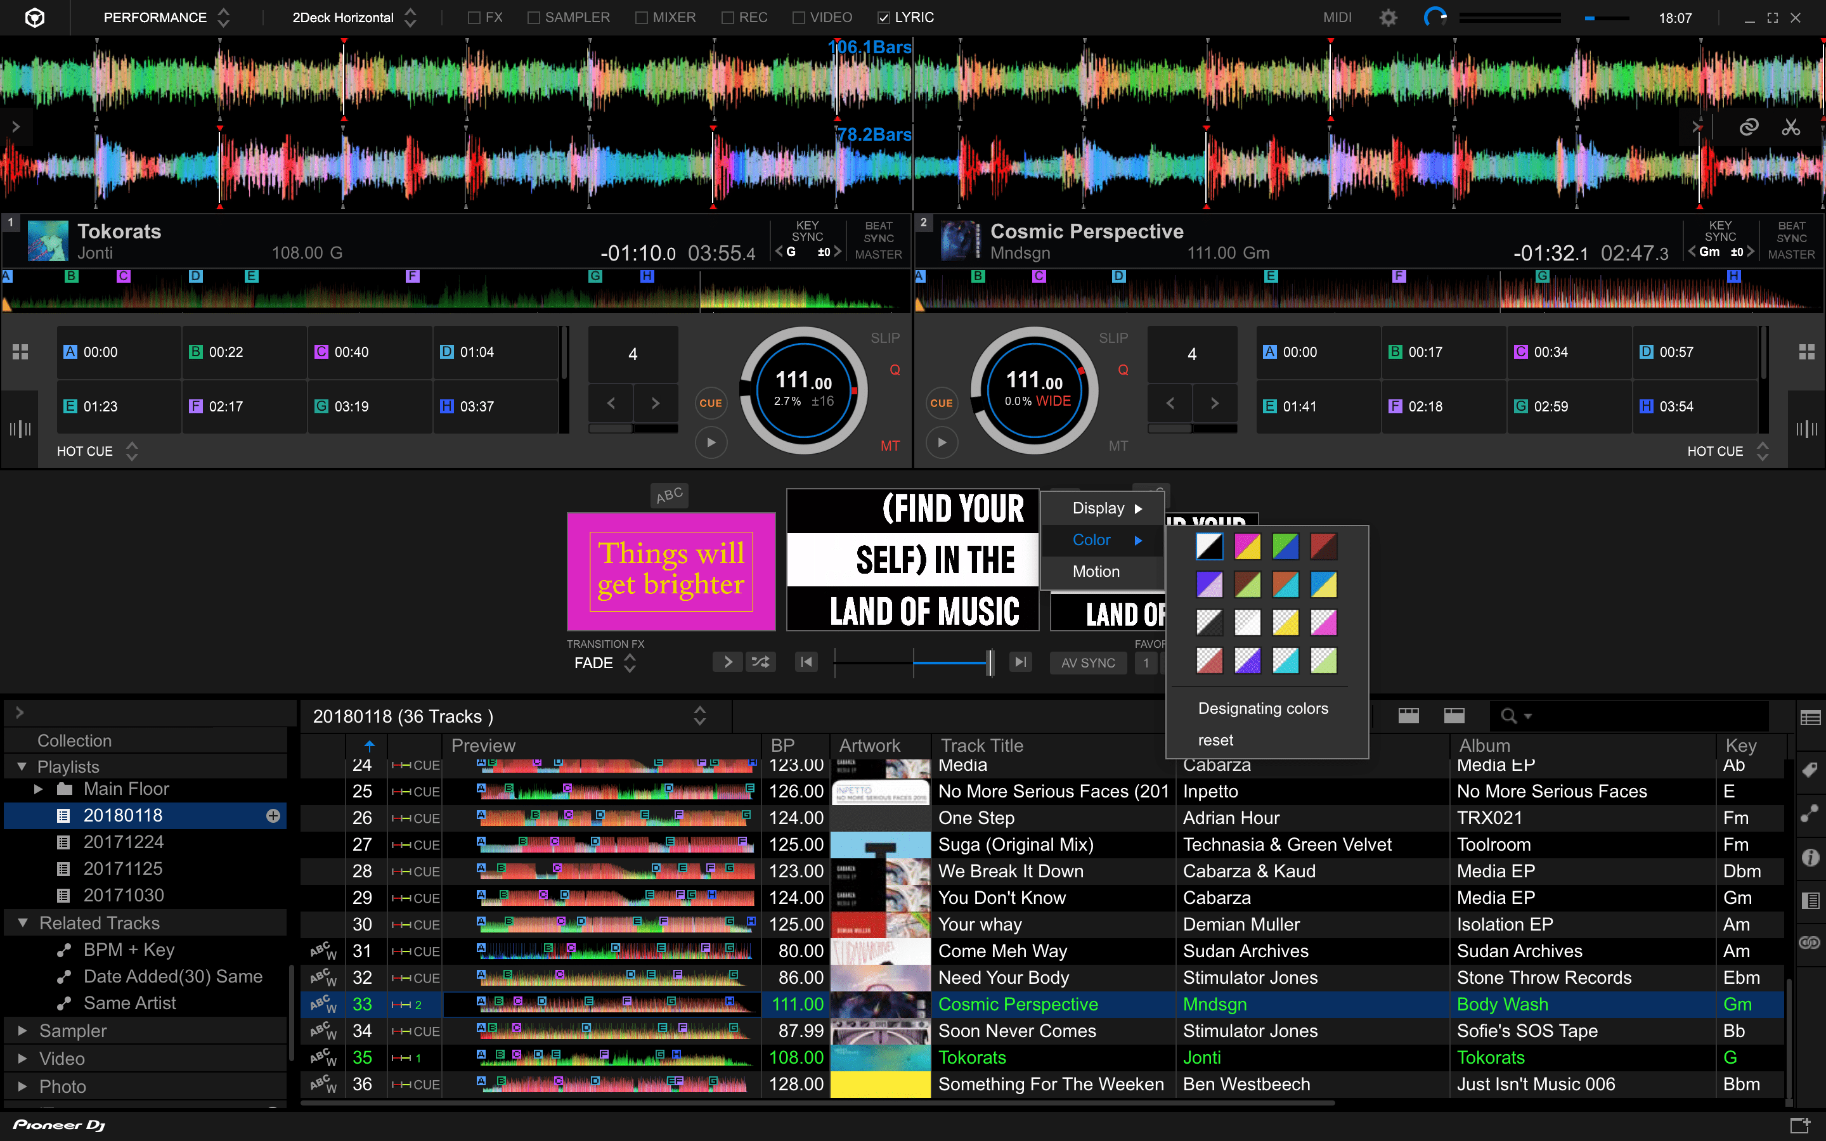This screenshot has height=1141, width=1826.
Task: Open the settings gear icon
Action: (x=1388, y=17)
